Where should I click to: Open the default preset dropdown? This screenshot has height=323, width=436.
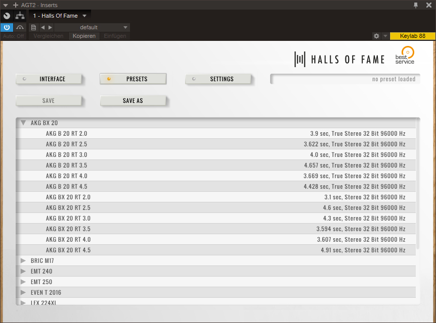pos(92,27)
